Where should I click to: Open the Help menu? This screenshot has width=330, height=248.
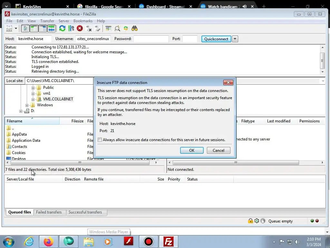(x=101, y=21)
